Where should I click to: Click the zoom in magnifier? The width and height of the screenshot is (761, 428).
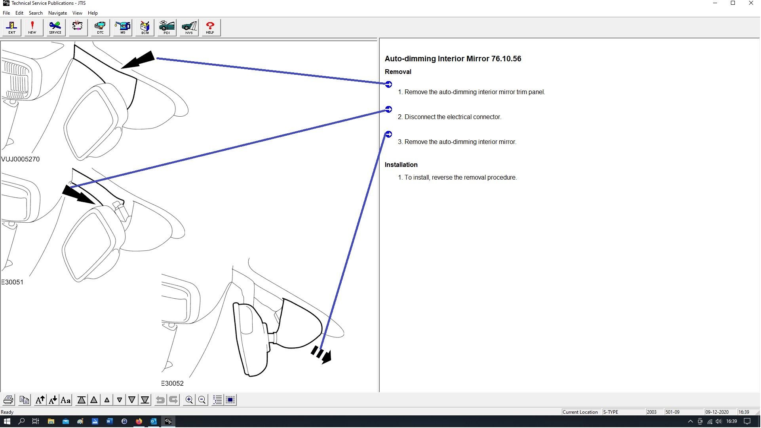pyautogui.click(x=189, y=400)
